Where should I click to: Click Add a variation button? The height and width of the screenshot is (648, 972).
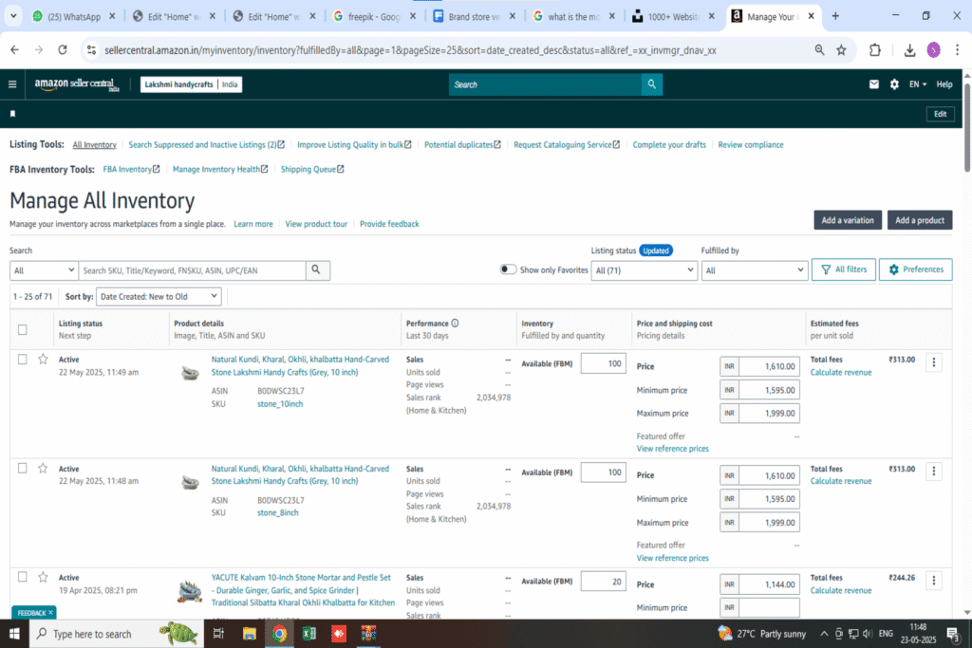[848, 220]
